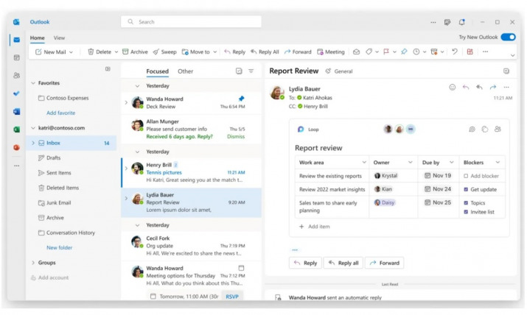Expand the ribbon with chevron

[x=512, y=55]
